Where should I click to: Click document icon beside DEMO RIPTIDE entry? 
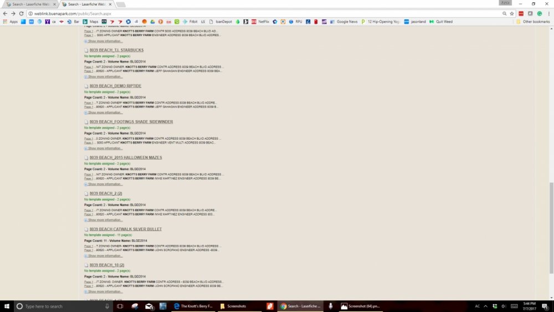pos(86,86)
